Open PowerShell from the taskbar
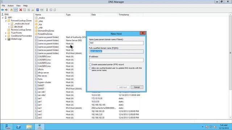The width and height of the screenshot is (232, 130). point(18,127)
